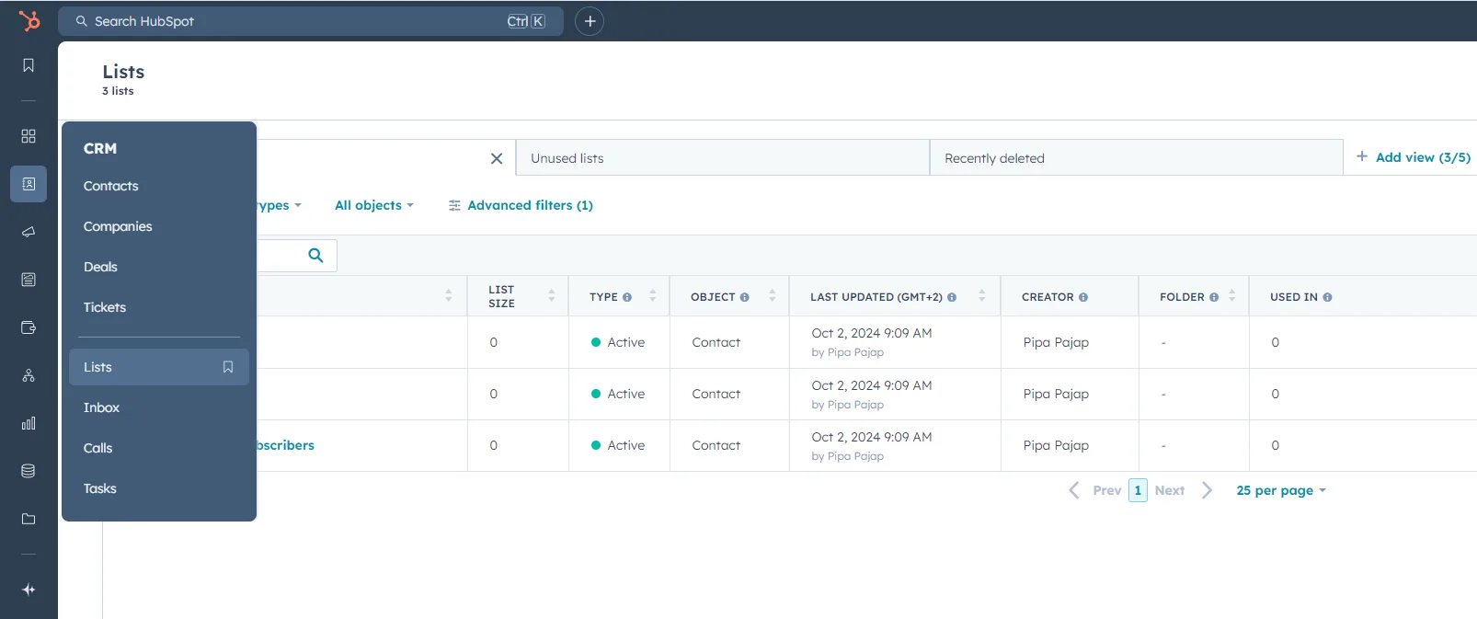Image resolution: width=1477 pixels, height=619 pixels.
Task: Go to the Next page
Action: (1184, 490)
